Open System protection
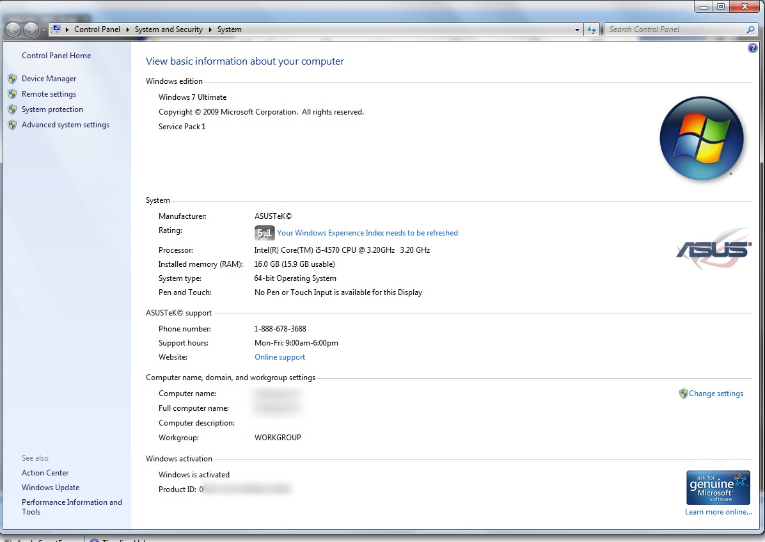Image resolution: width=765 pixels, height=542 pixels. pos(52,109)
